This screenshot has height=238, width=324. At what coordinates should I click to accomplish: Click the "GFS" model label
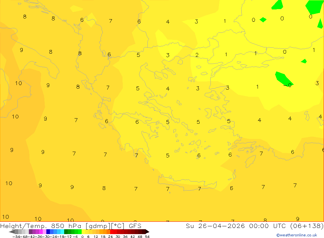tap(135, 226)
